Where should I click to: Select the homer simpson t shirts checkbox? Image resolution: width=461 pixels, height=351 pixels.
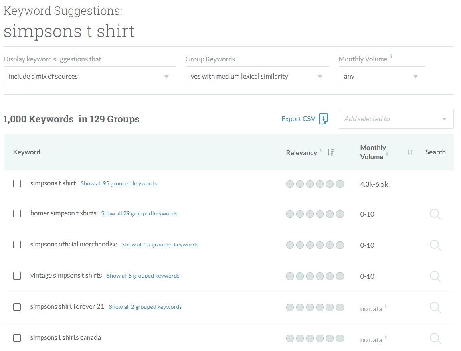click(x=17, y=213)
